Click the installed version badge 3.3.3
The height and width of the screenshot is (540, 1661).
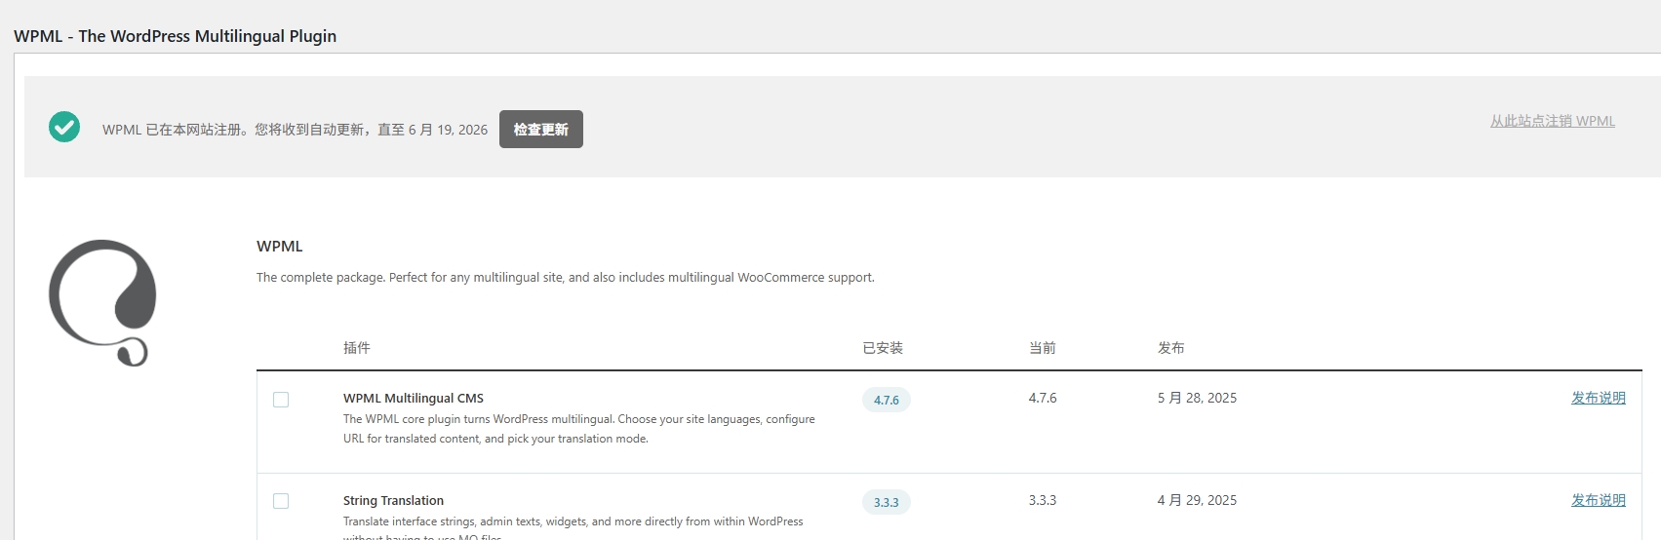coord(887,502)
